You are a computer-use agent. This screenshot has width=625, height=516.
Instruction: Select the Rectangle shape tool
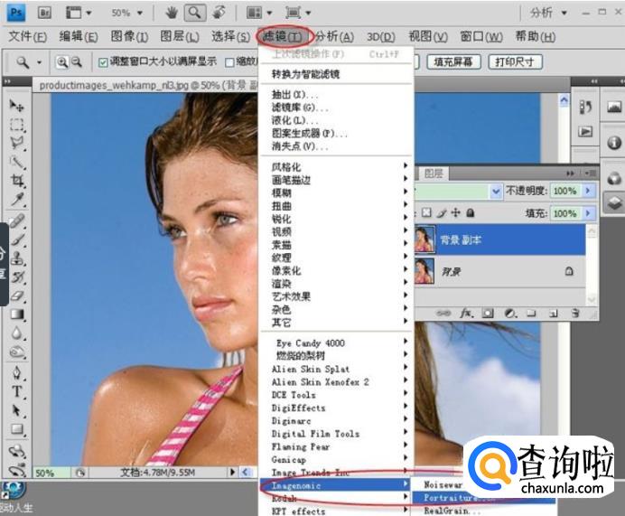click(17, 429)
